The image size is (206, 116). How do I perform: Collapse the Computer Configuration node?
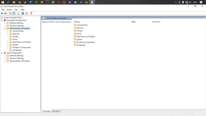[2, 20]
